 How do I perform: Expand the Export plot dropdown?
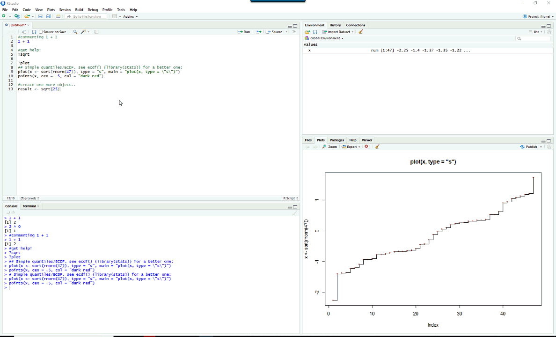(351, 147)
